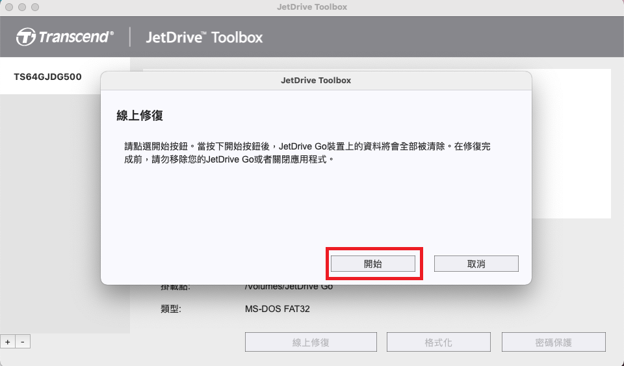624x366 pixels.
Task: Click the 線上修復 dialog heading
Action: tap(140, 115)
